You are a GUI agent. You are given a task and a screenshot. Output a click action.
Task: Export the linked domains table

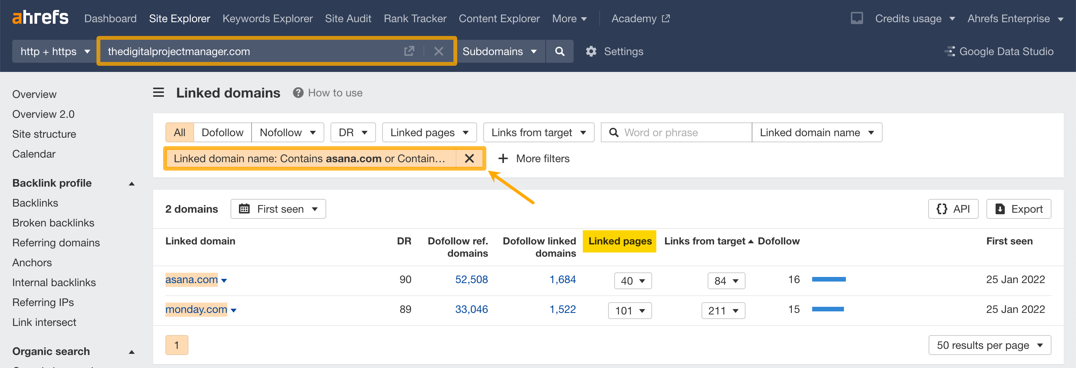coord(1019,209)
